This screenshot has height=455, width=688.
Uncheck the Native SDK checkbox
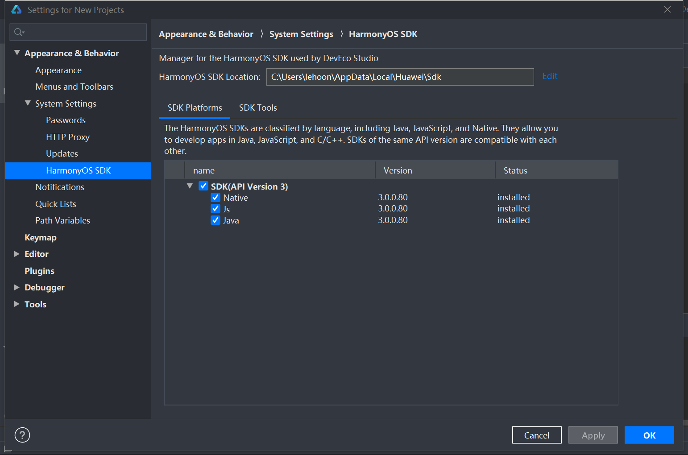(x=216, y=197)
